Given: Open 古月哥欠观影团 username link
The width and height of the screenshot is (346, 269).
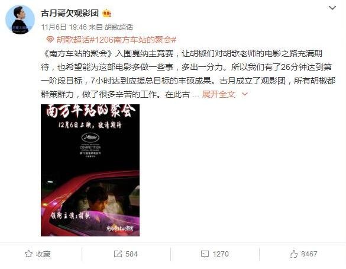Looking at the screenshot, I should tap(70, 13).
